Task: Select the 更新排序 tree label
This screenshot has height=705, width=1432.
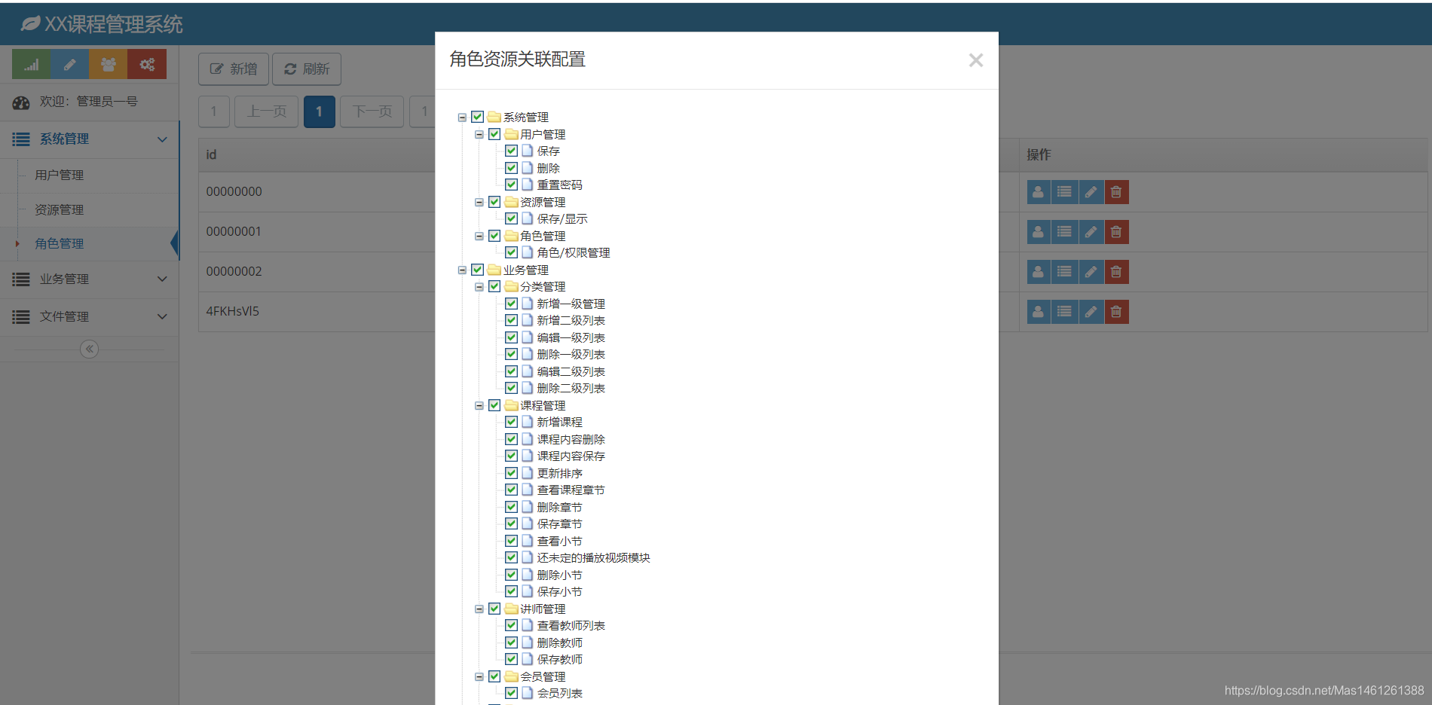Action: point(559,474)
